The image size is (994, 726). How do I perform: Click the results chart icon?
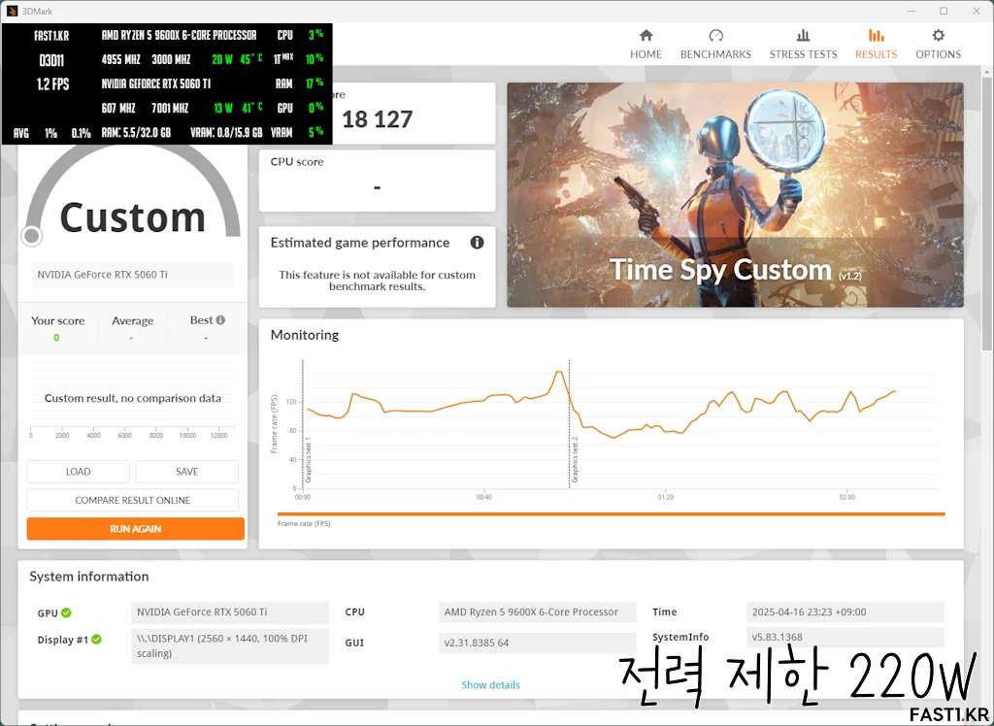877,35
